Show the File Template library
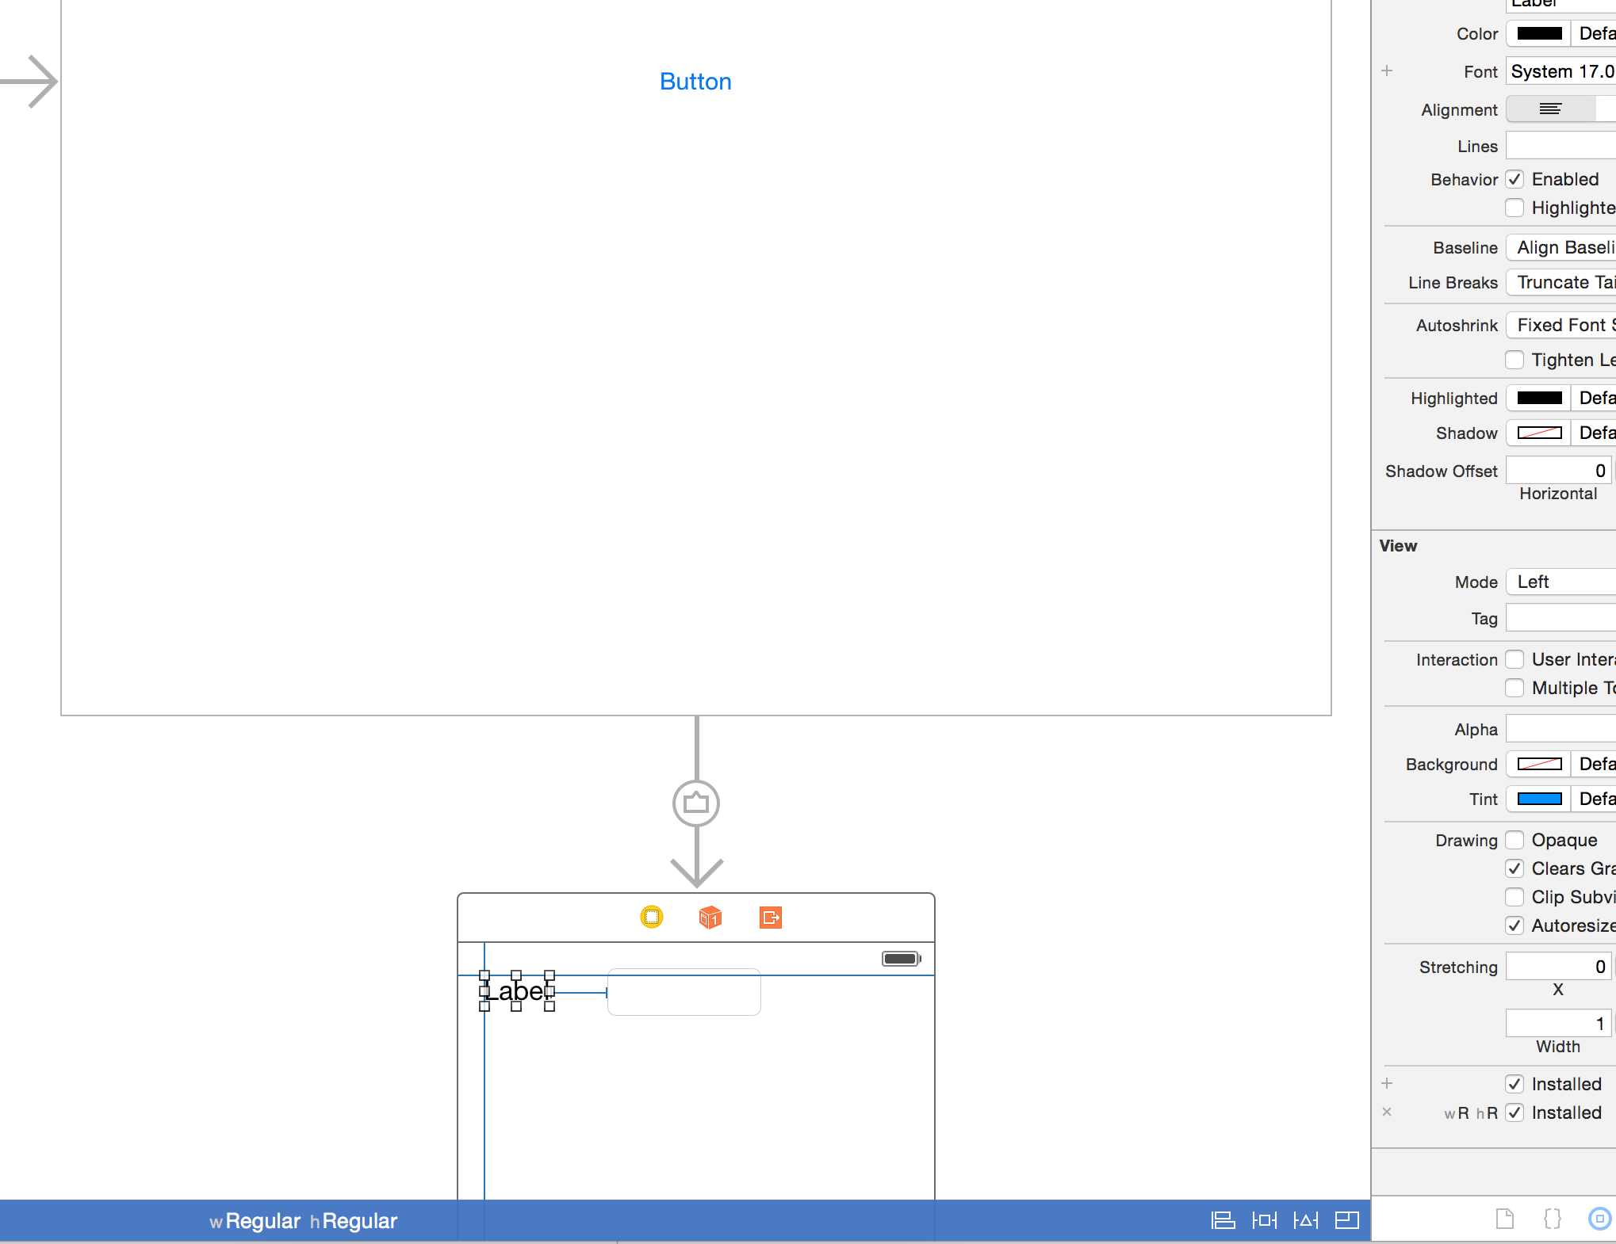The width and height of the screenshot is (1616, 1244). 1504,1219
